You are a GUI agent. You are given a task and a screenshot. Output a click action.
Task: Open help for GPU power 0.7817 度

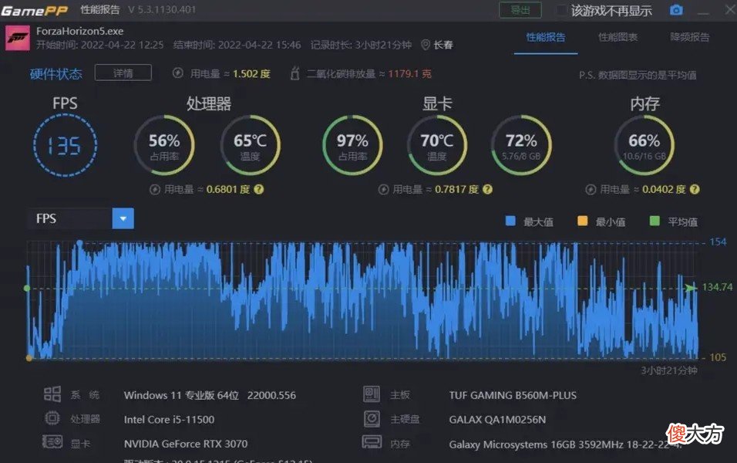[487, 189]
